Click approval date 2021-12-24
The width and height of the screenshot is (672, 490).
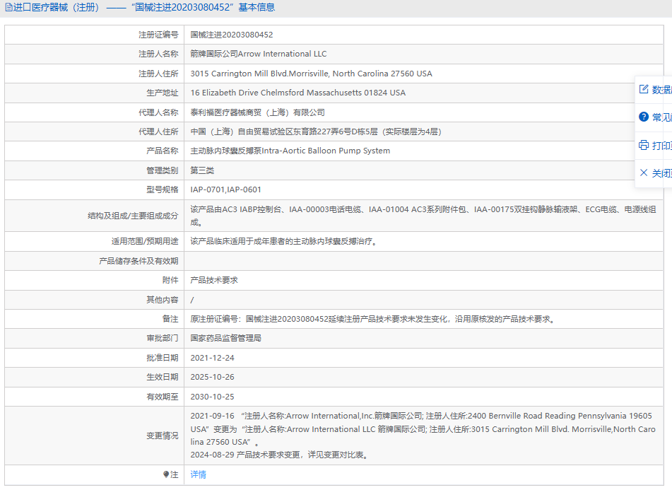(x=212, y=358)
